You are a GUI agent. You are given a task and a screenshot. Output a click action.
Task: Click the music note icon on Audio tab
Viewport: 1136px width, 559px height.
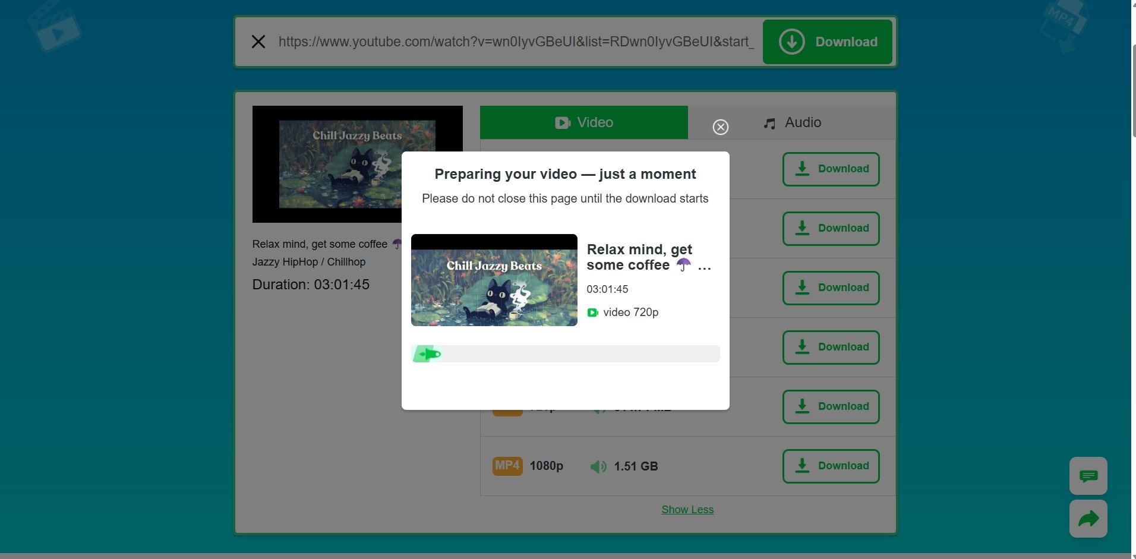pos(769,124)
